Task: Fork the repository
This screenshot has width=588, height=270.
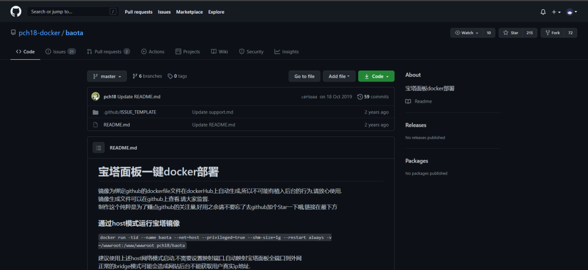Action: [x=552, y=33]
